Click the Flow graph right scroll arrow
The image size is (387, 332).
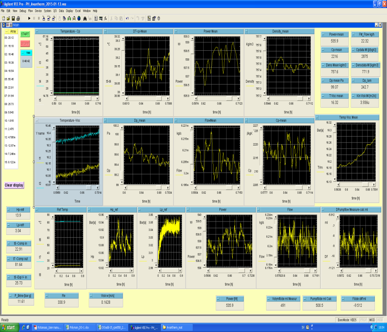click(x=315, y=270)
